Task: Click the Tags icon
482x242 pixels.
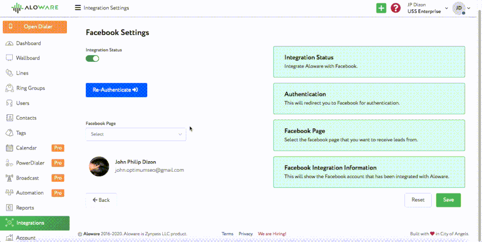Action: 9,133
